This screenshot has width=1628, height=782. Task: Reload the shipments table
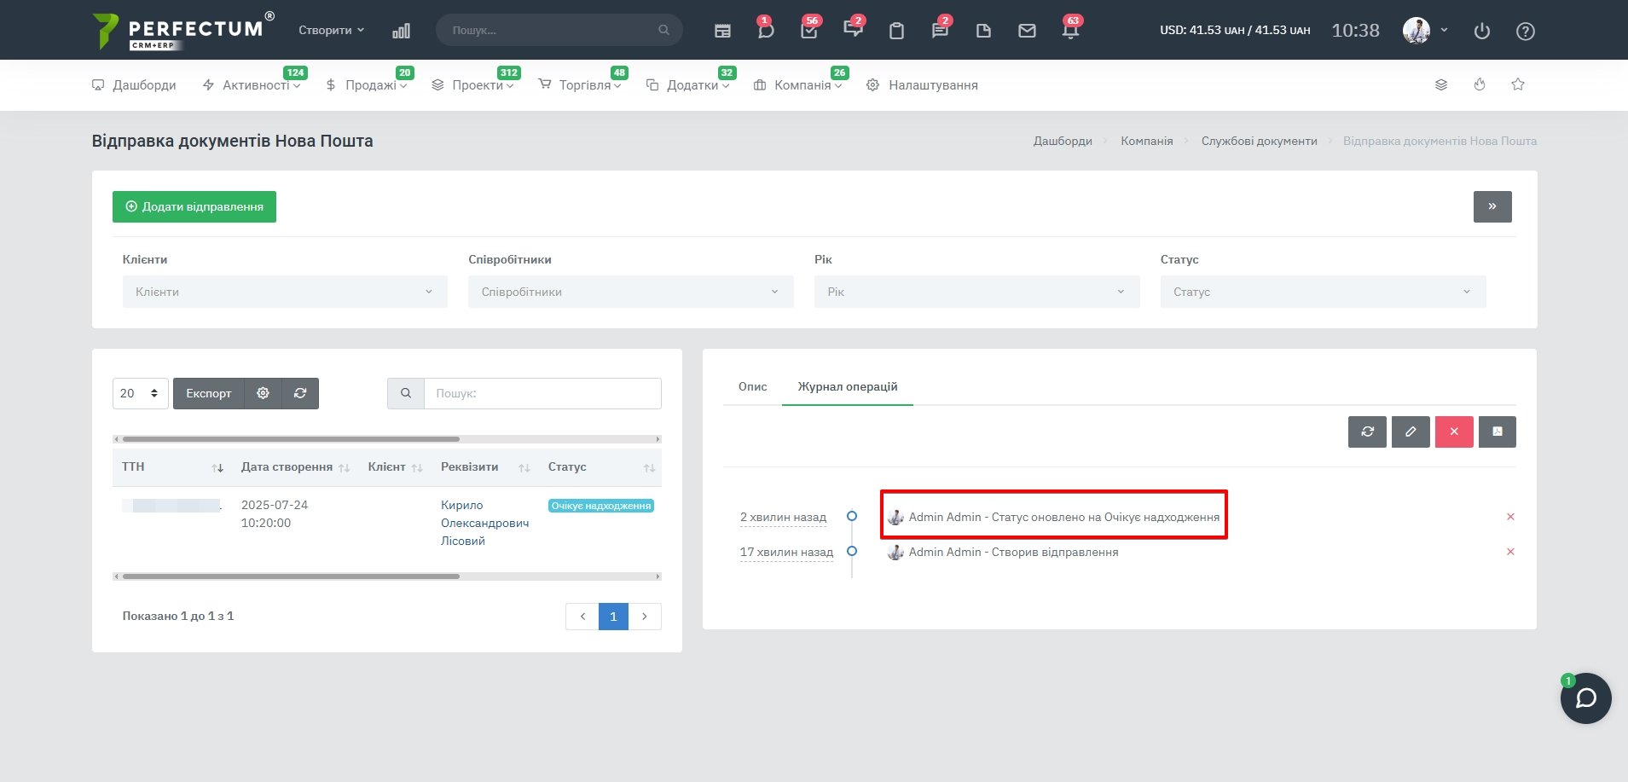point(300,393)
